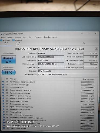This screenshot has width=100, height=133.
Task: Click the next disk arrow button
Action: [x=96, y=49]
